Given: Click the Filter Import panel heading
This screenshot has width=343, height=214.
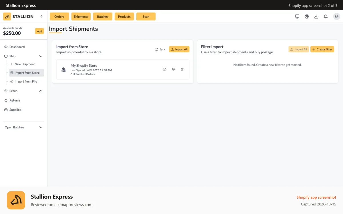Looking at the screenshot, I should tap(212, 47).
